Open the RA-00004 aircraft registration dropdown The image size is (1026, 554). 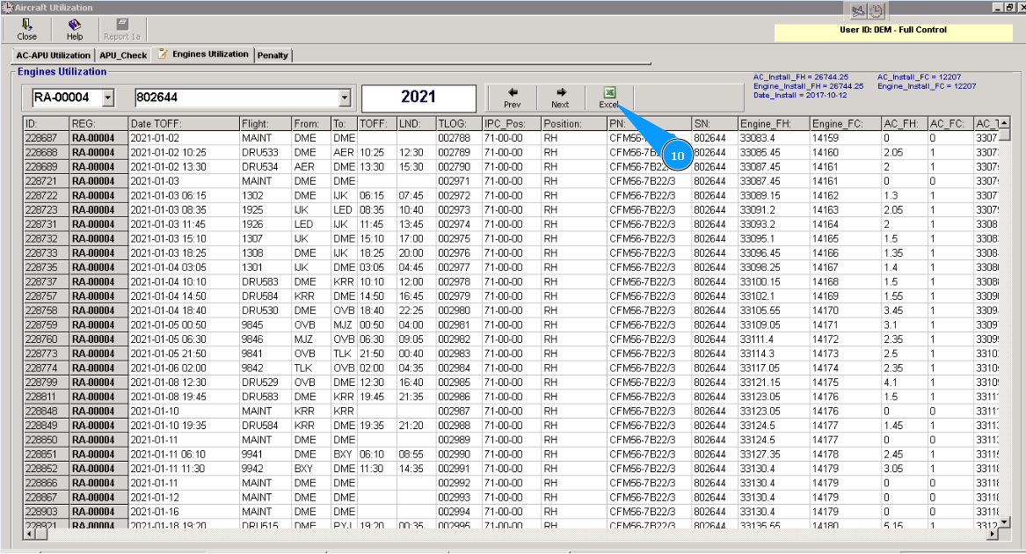tap(108, 98)
